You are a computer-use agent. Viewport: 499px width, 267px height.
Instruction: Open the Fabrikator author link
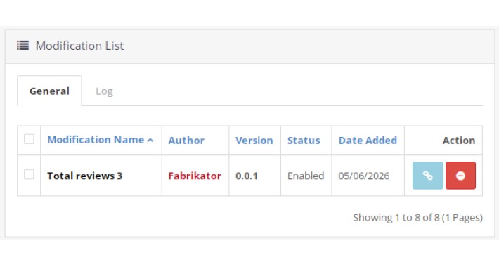click(x=195, y=176)
